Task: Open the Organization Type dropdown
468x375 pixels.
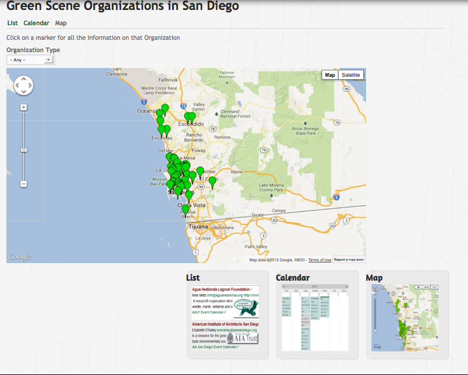Action: pos(30,60)
